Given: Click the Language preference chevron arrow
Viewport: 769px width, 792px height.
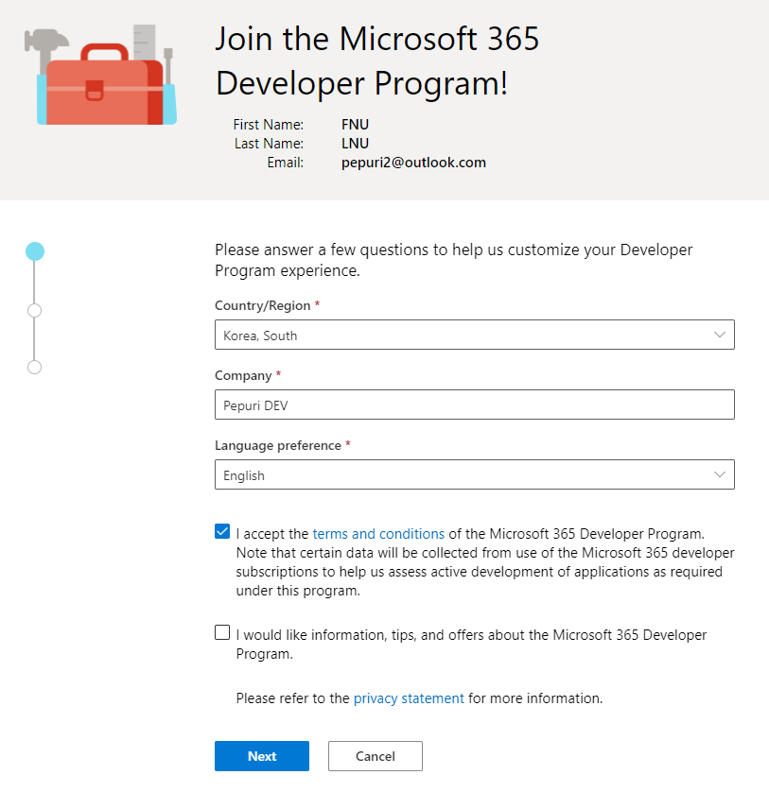Looking at the screenshot, I should coord(720,474).
